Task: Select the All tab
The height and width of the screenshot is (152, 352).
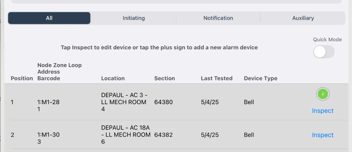Action: (49, 18)
